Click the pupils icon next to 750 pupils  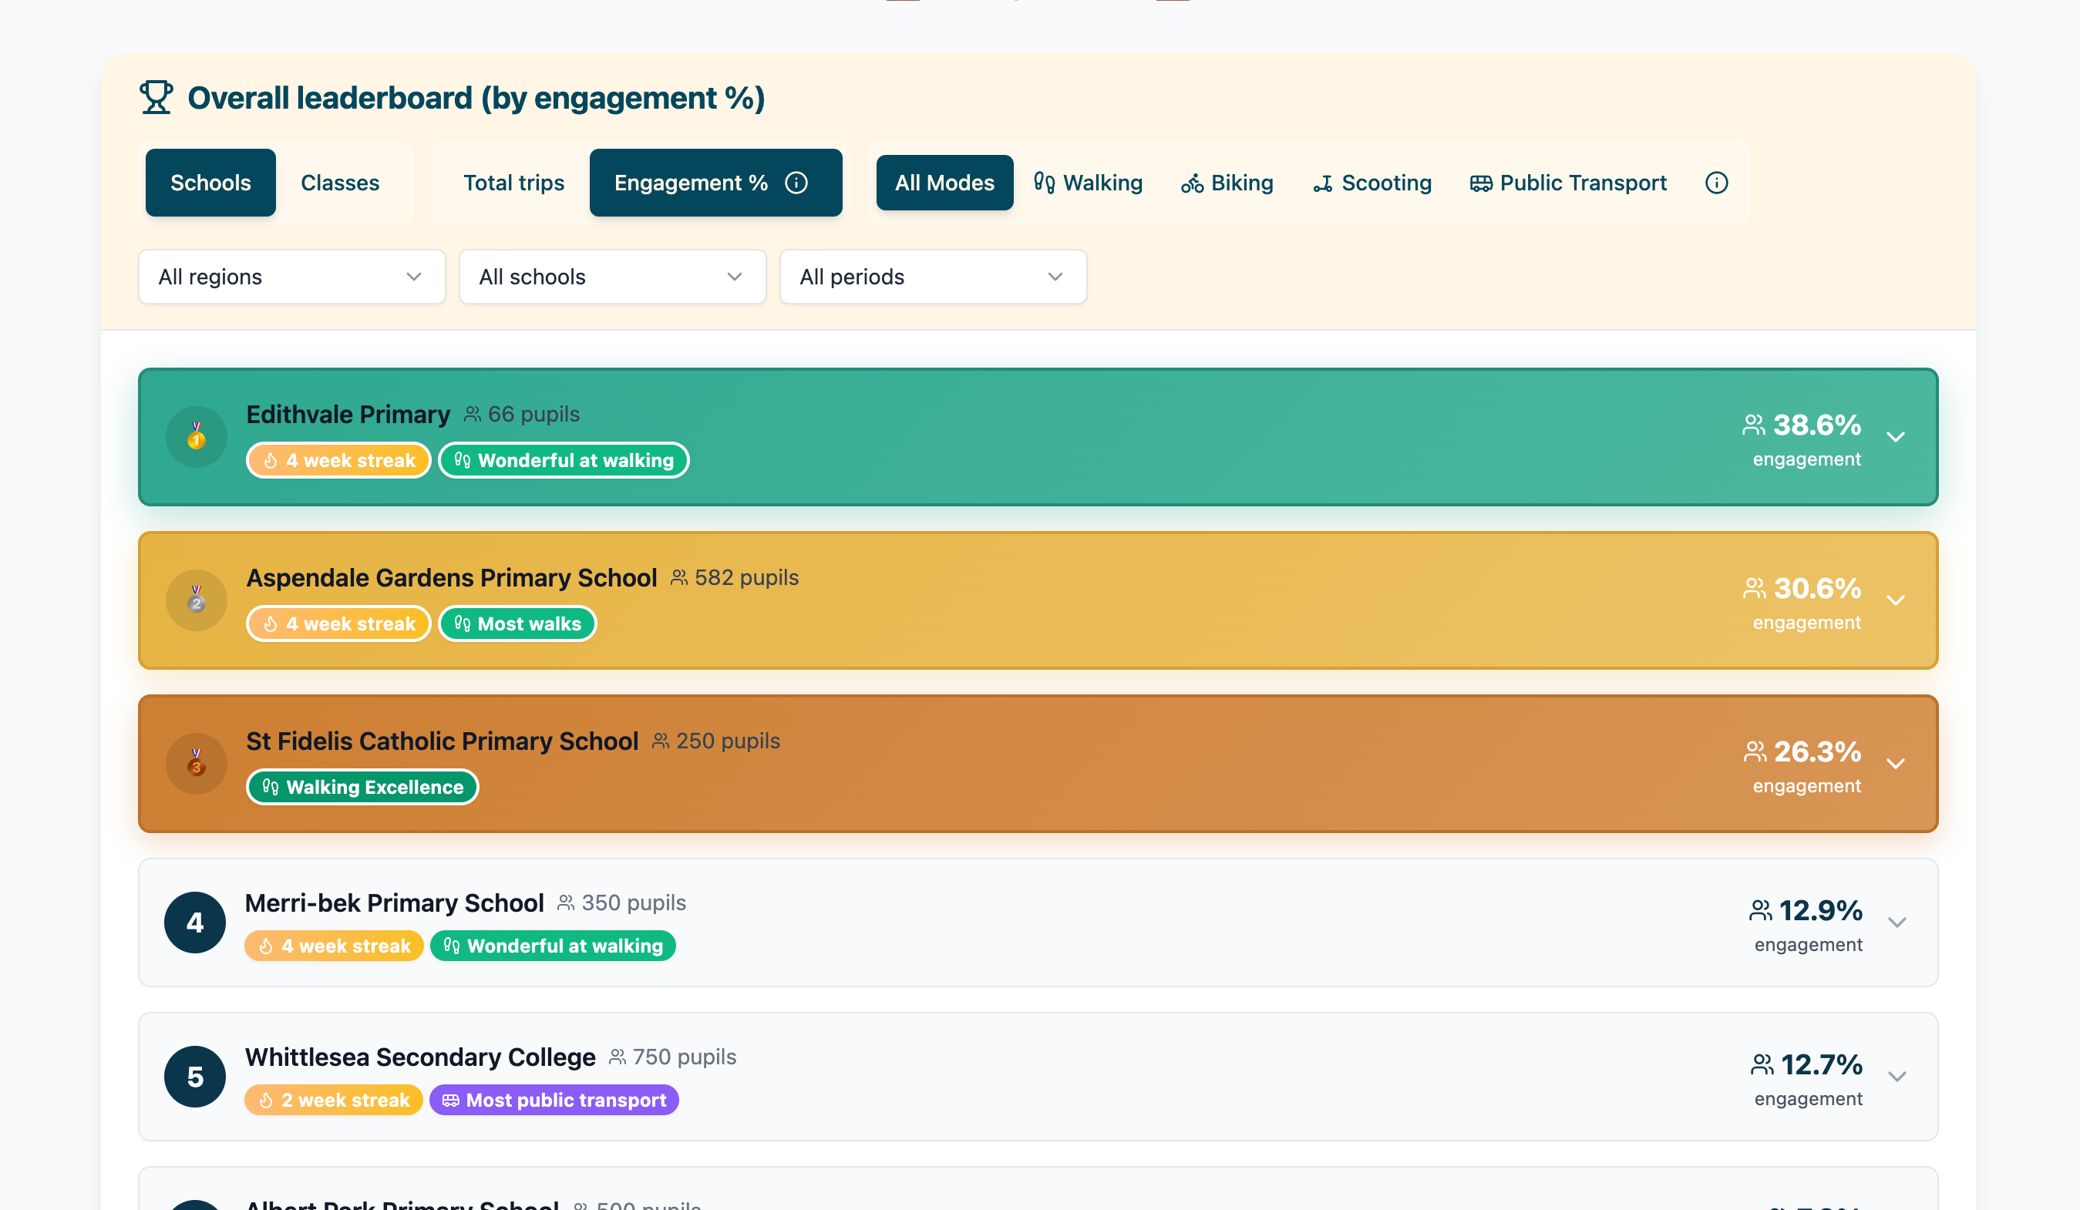pos(617,1057)
